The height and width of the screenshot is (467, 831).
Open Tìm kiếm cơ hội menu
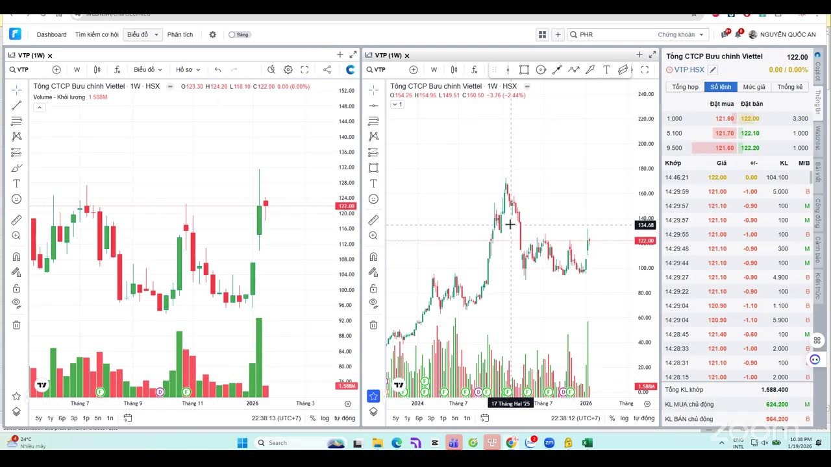point(97,34)
